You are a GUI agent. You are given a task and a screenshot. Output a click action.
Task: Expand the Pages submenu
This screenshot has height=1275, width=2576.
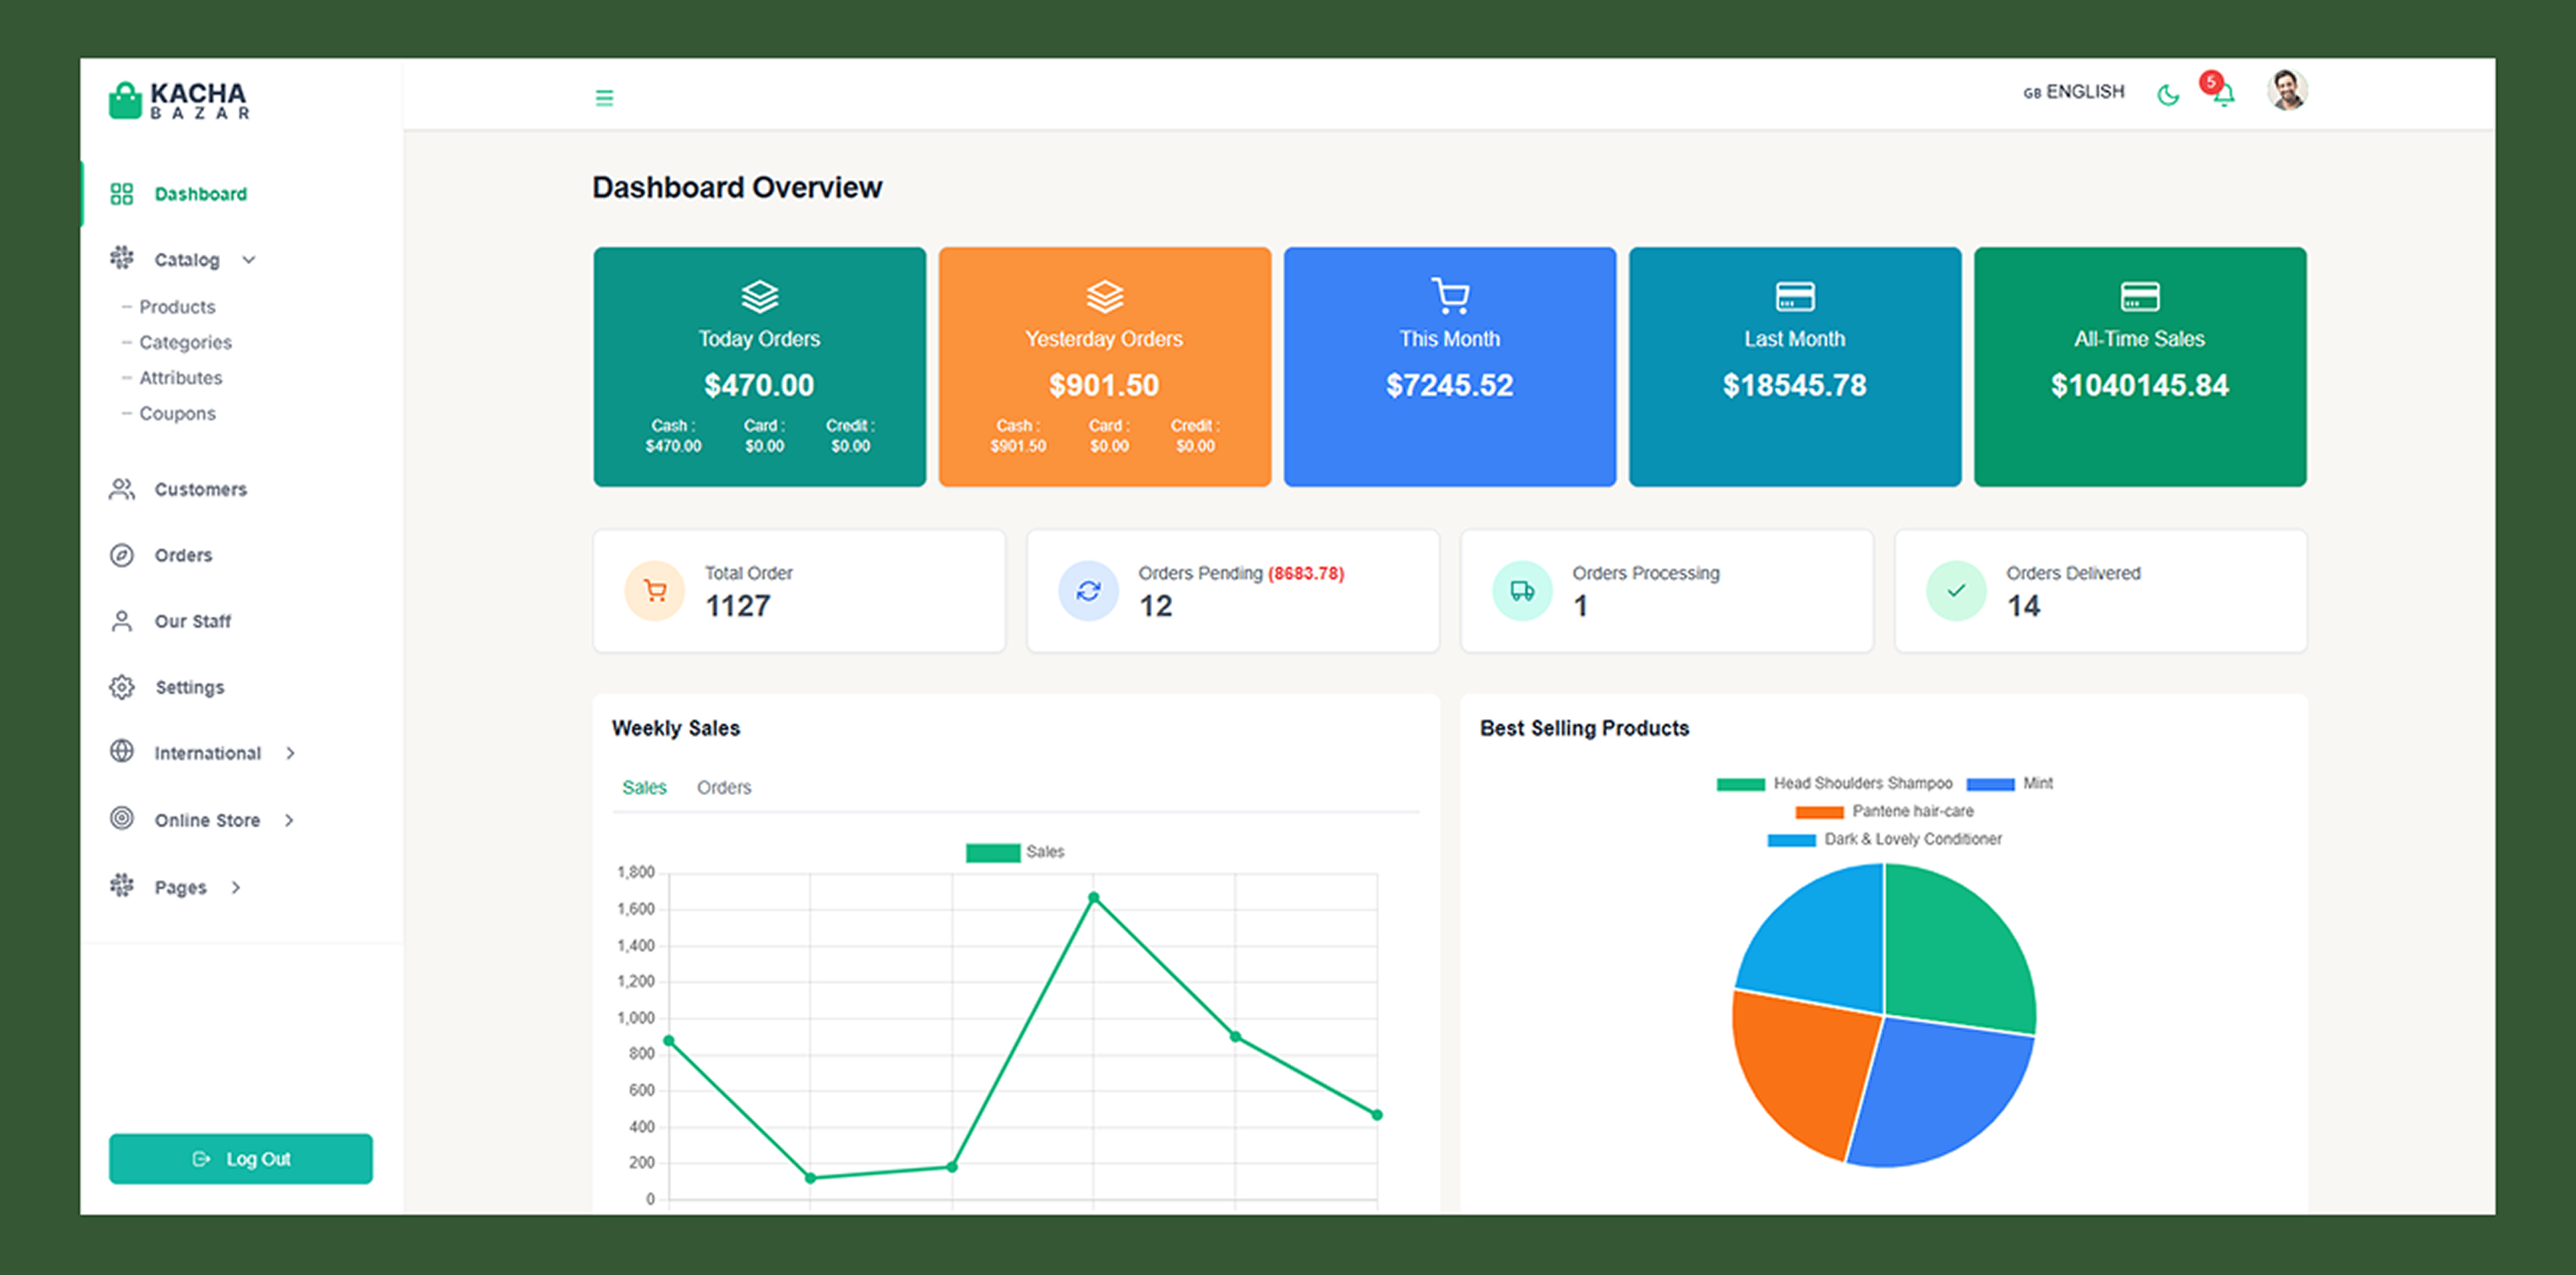[236, 887]
